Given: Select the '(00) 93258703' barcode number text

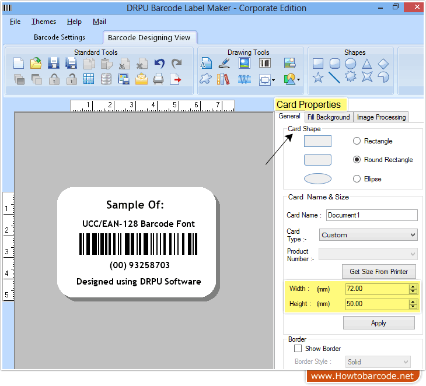Looking at the screenshot, I should click(x=139, y=265).
